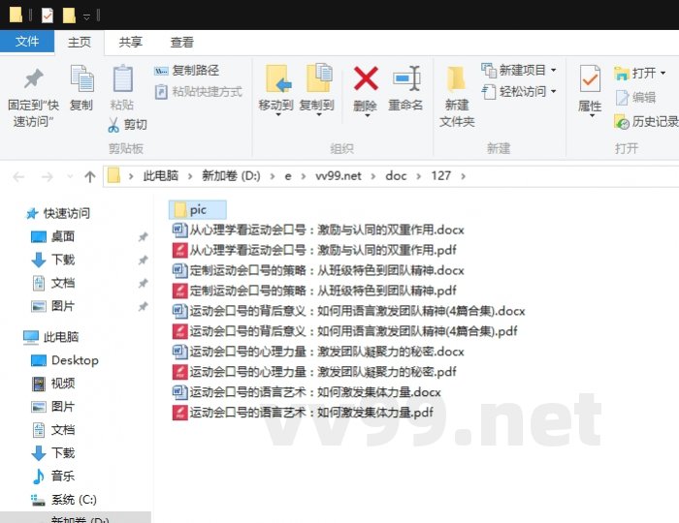
Task: Open pinned 图片 in Quick access
Action: click(52, 306)
